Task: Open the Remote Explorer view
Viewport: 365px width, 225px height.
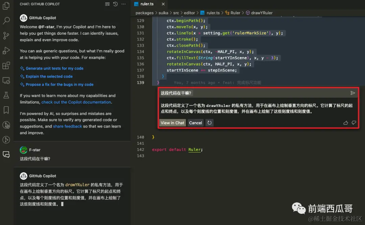Action: pyautogui.click(x=6, y=80)
